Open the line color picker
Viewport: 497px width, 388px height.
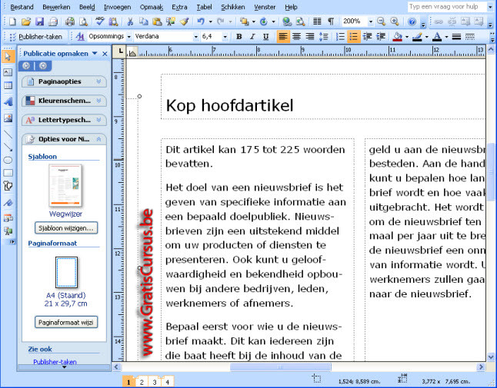[417, 37]
